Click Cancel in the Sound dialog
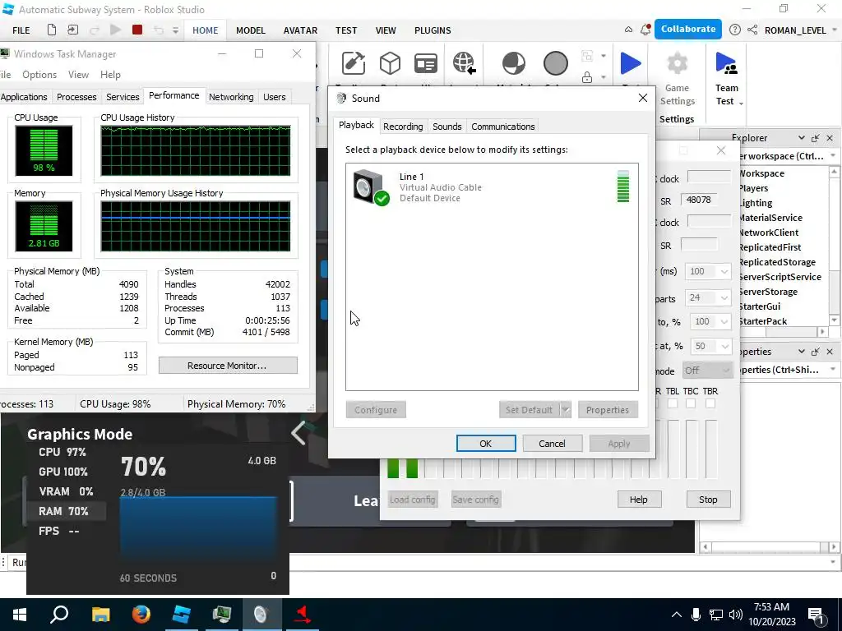This screenshot has width=842, height=631. coord(552,443)
